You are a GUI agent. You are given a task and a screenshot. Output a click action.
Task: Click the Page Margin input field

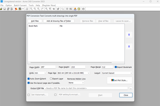[x=107, y=67]
